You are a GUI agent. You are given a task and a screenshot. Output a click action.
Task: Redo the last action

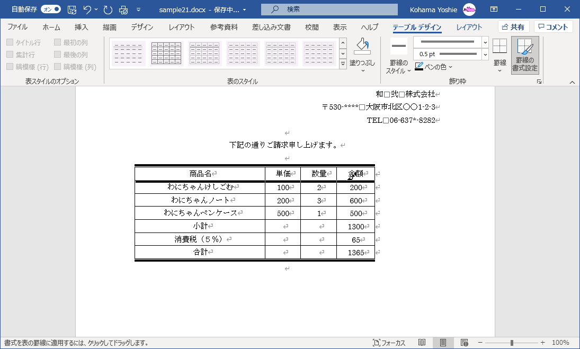point(108,10)
